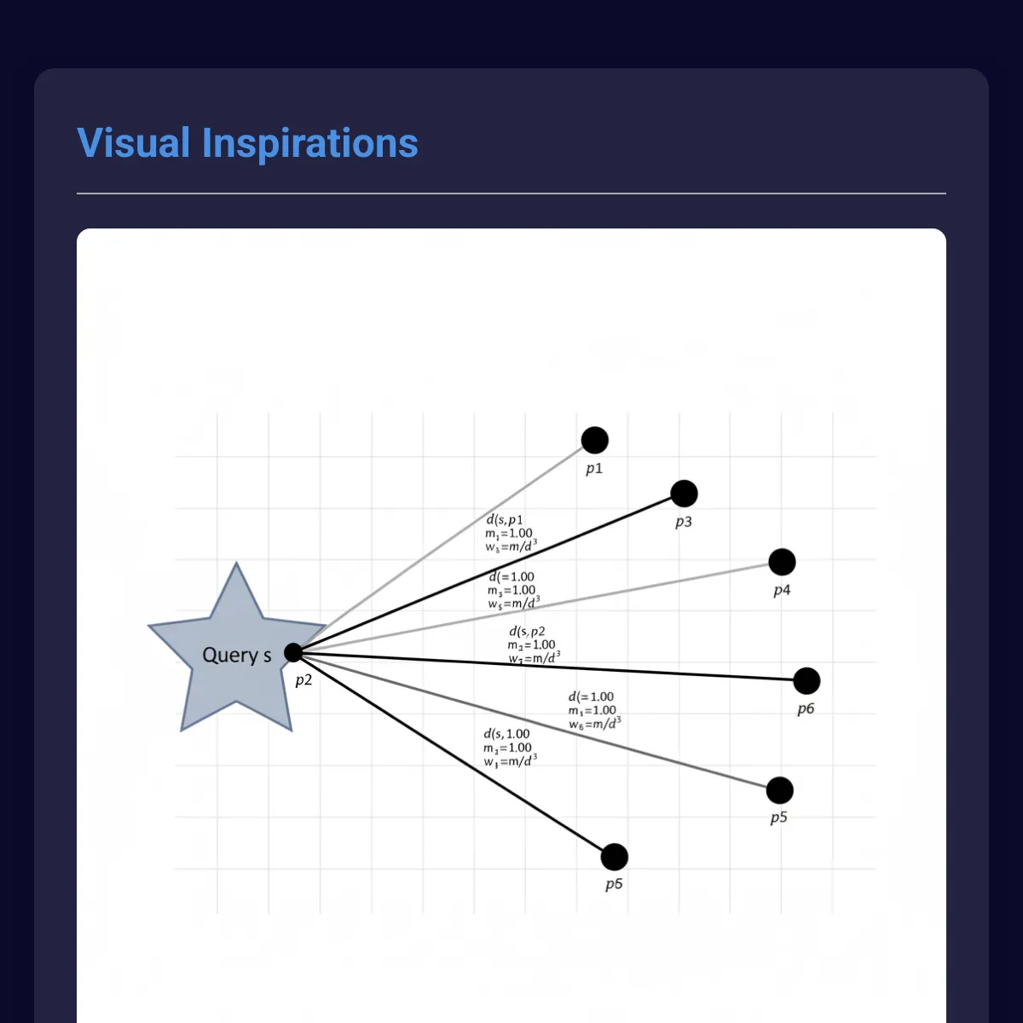Click the p5 node ending the gray line
The image size is (1023, 1023).
pyautogui.click(x=779, y=790)
